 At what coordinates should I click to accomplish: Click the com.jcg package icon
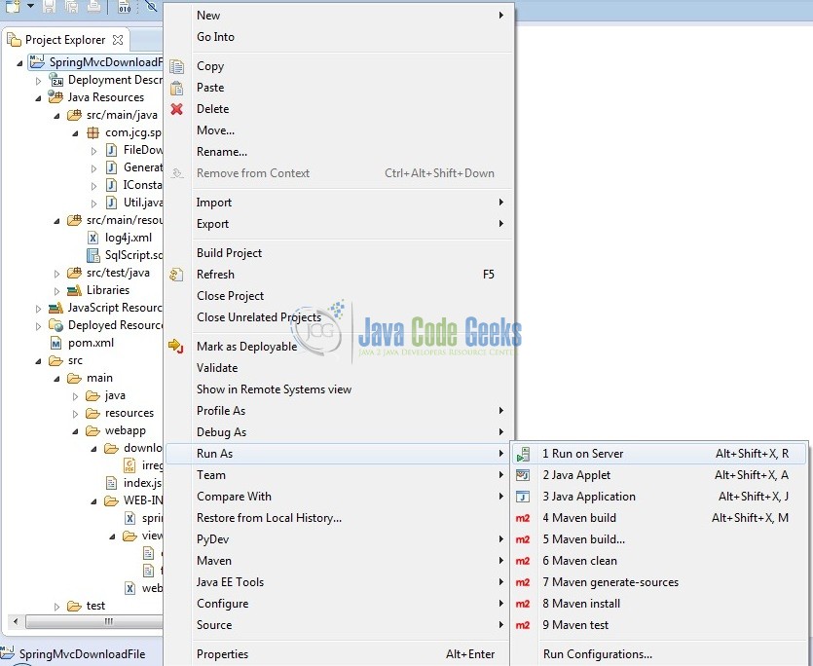[x=92, y=132]
